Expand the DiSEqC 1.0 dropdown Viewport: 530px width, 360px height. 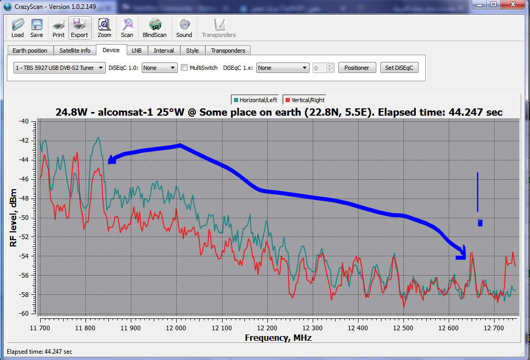[159, 68]
